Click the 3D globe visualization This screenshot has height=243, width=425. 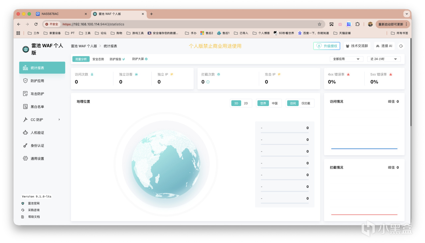166,165
